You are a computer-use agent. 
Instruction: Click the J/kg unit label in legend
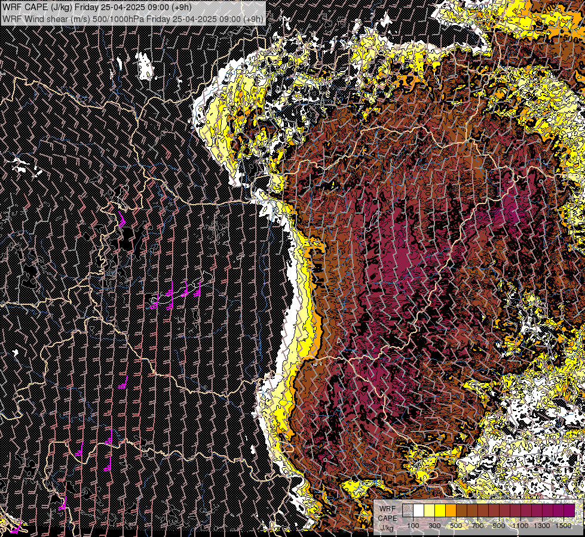point(387,528)
